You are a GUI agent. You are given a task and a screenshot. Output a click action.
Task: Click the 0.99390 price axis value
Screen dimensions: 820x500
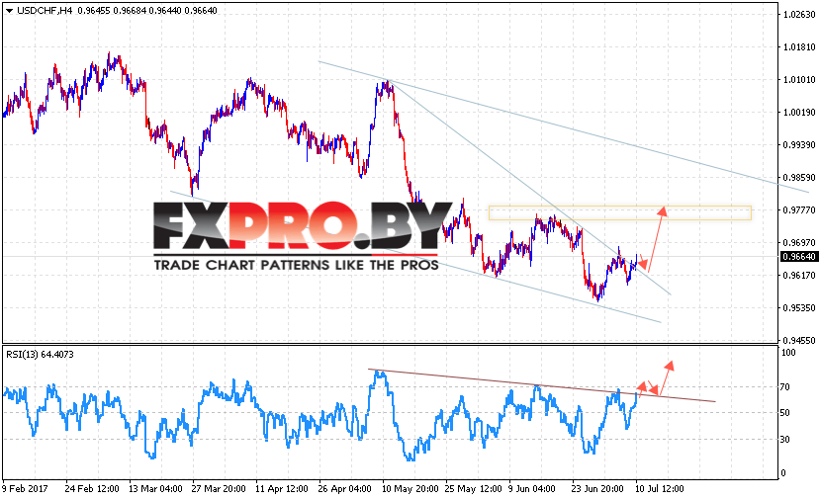[x=799, y=144]
